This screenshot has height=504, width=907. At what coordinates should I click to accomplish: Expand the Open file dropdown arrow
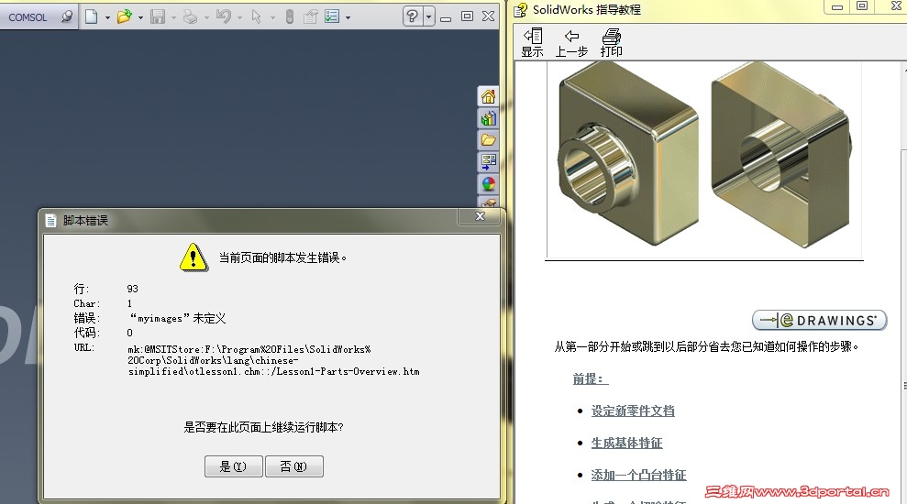click(x=140, y=18)
